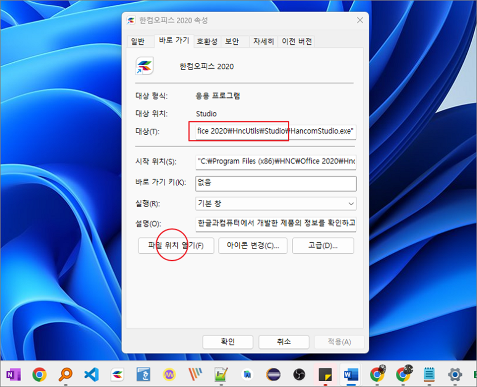Open the notepad with pencil taskbar icon
Viewport: 477px width, 387px height.
(221, 374)
